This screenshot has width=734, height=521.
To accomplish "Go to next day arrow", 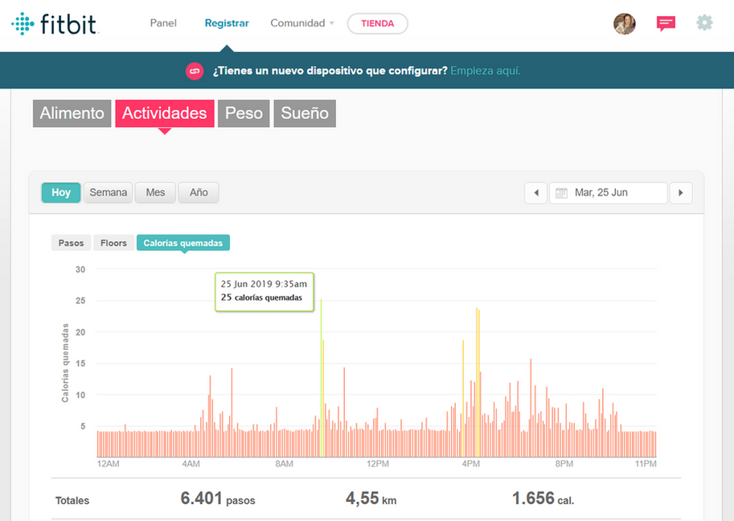I will click(x=681, y=193).
